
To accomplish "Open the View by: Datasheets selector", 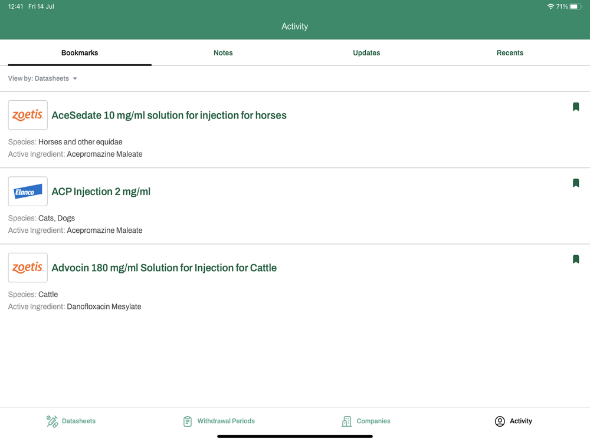I will [42, 78].
